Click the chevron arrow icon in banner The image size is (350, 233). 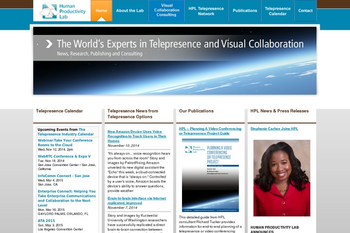click(x=49, y=44)
